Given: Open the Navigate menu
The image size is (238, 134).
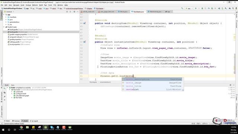Looking at the screenshot, I should pyautogui.click(x=16, y=5).
